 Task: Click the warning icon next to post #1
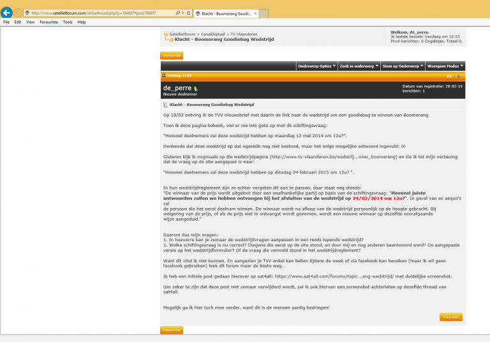pyautogui.click(x=458, y=76)
